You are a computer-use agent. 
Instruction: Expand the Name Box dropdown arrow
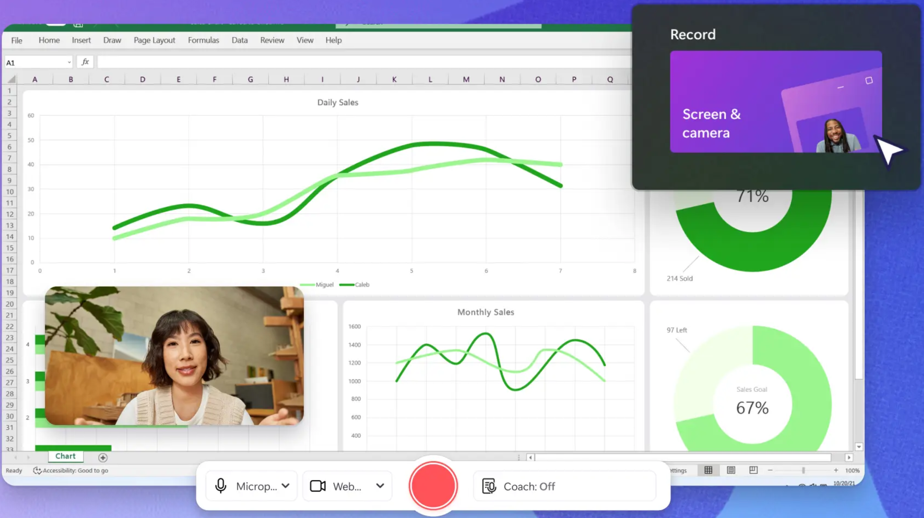click(69, 63)
